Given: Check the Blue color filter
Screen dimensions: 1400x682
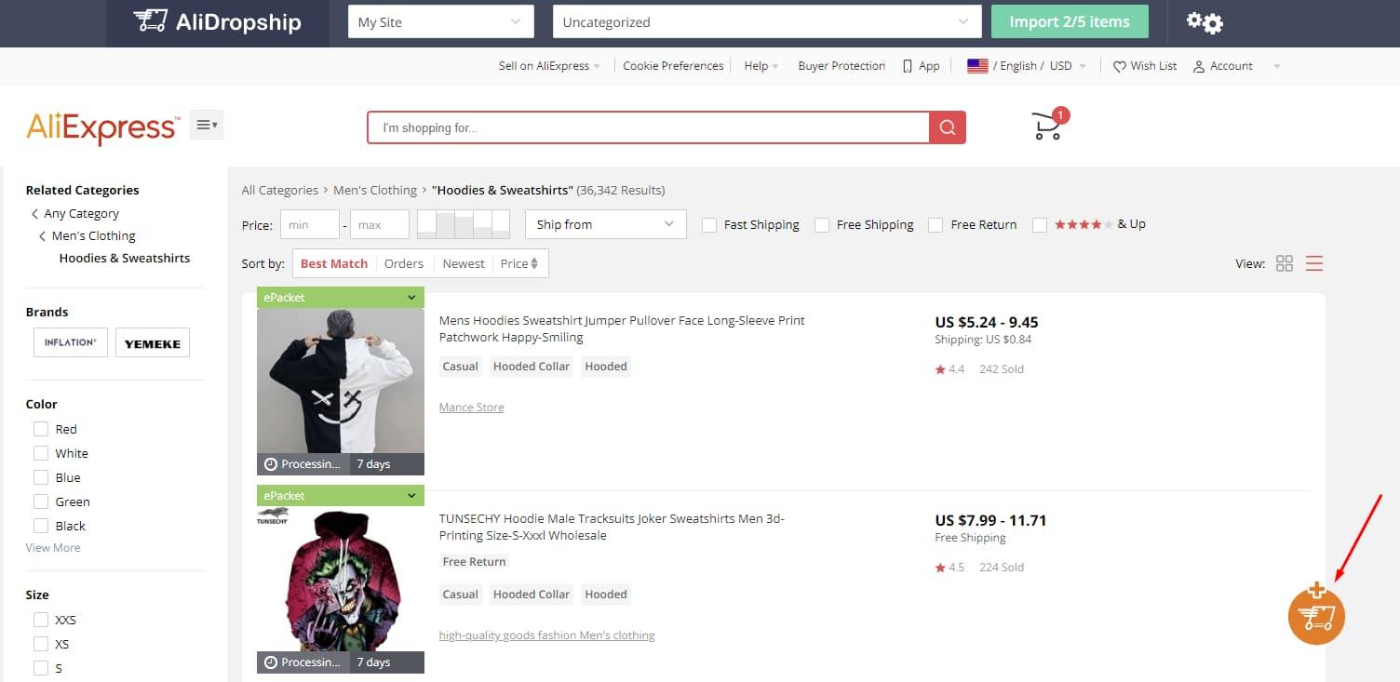Looking at the screenshot, I should click(41, 477).
